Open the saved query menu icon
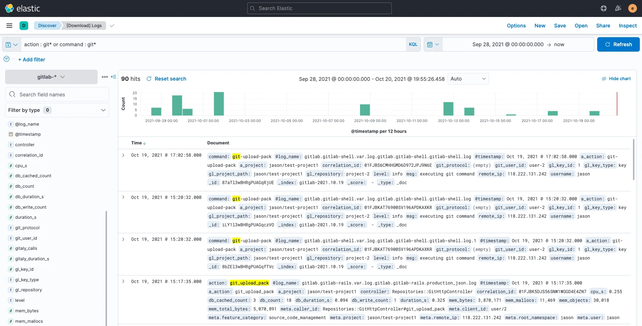 [x=12, y=44]
